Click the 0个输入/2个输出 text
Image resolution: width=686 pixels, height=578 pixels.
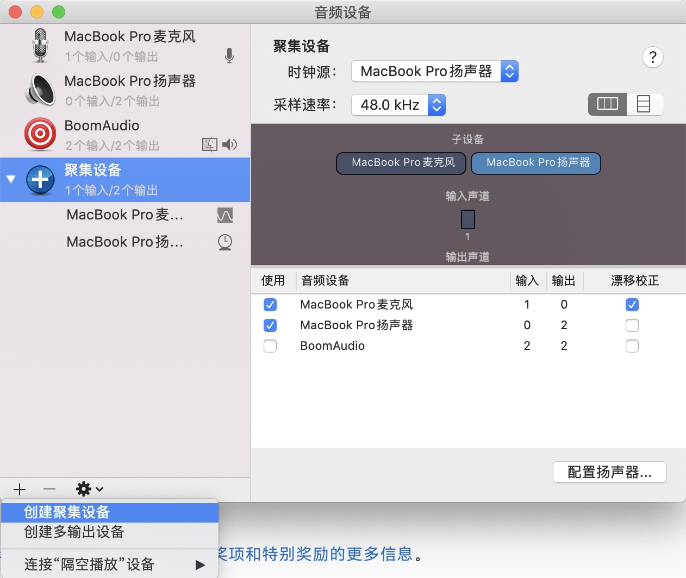(113, 101)
